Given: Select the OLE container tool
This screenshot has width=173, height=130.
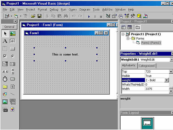Looking at the screenshot, I should 5,109.
